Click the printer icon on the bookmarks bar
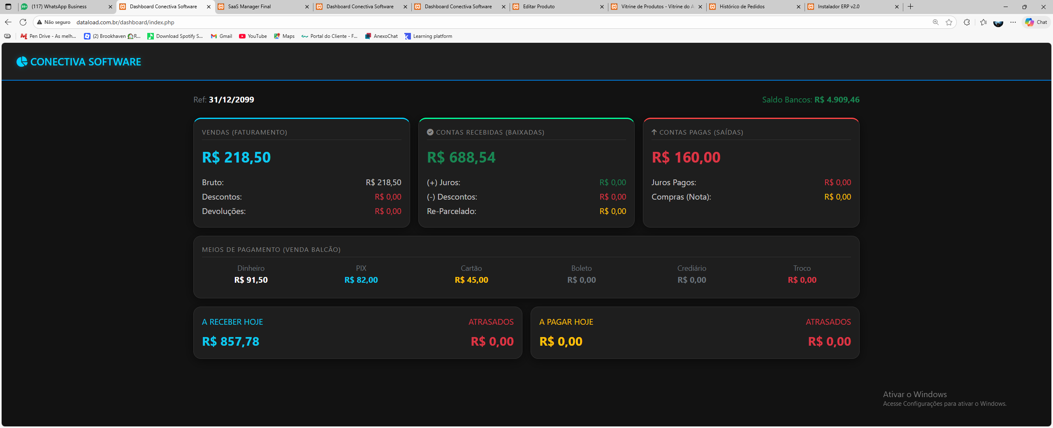The height and width of the screenshot is (428, 1053). [x=7, y=36]
